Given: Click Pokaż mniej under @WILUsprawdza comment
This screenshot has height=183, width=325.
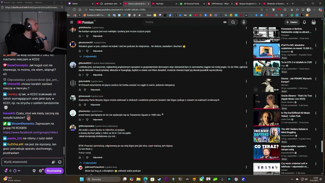Looking at the screenshot, I should (85, 153).
